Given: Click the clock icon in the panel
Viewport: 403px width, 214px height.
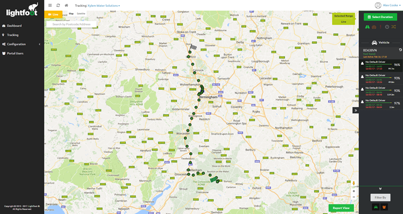Looking at the screenshot, I should tap(387, 27).
